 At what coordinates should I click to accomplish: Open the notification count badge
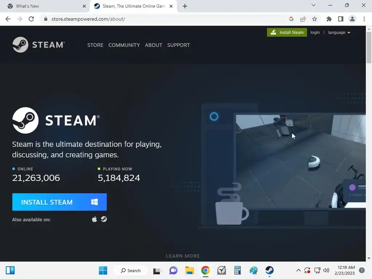coord(362,270)
